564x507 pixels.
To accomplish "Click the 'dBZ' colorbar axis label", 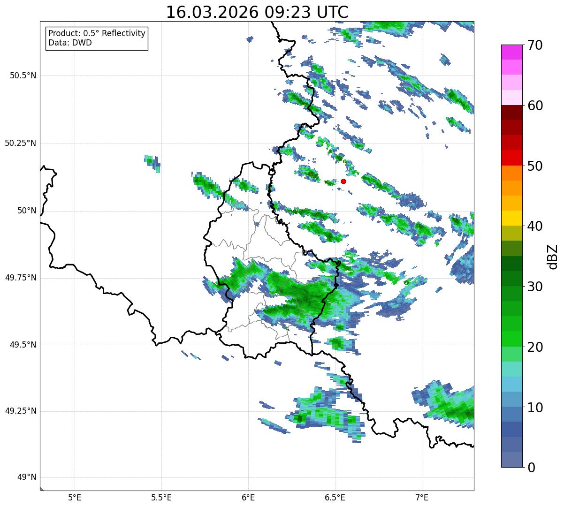I will tap(553, 256).
